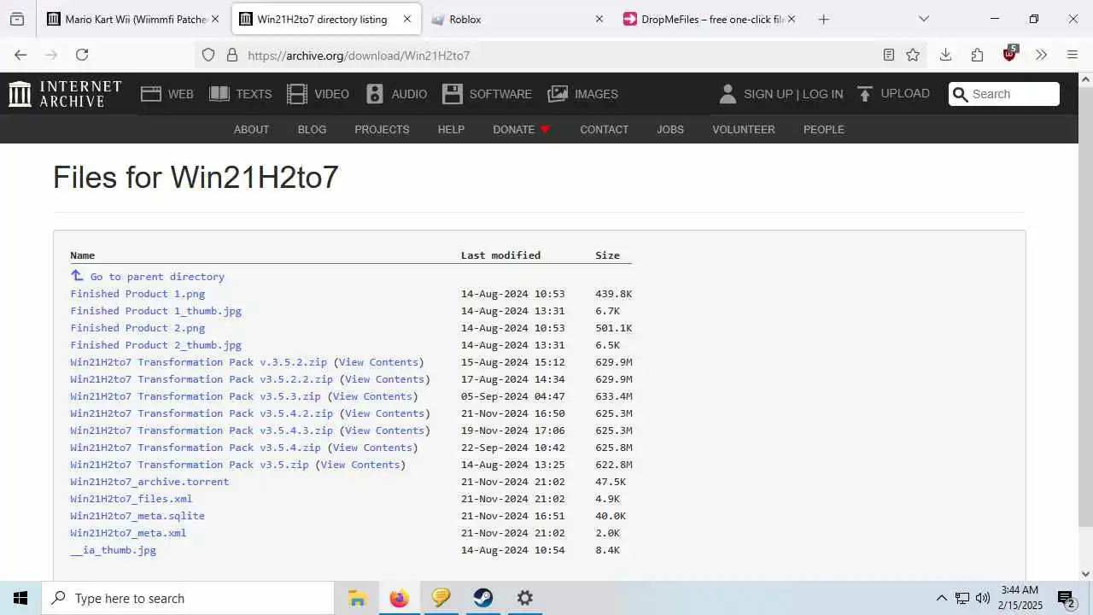Open the SOFTWARE media section
The image size is (1093, 615).
click(488, 94)
